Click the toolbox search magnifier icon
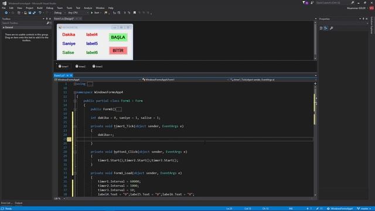Viewport: 375px width, 211px height. tap(48, 23)
